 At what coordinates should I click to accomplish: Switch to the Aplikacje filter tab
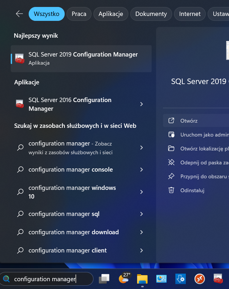(x=111, y=14)
